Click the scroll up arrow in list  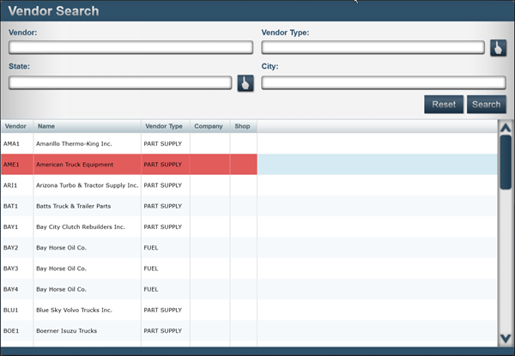click(x=506, y=129)
